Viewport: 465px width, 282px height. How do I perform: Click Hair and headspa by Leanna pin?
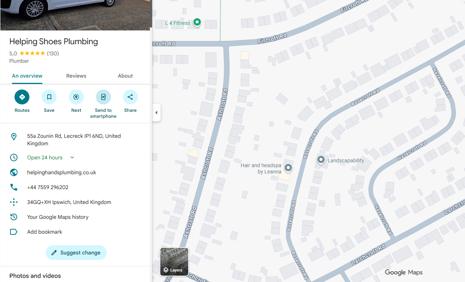(288, 168)
